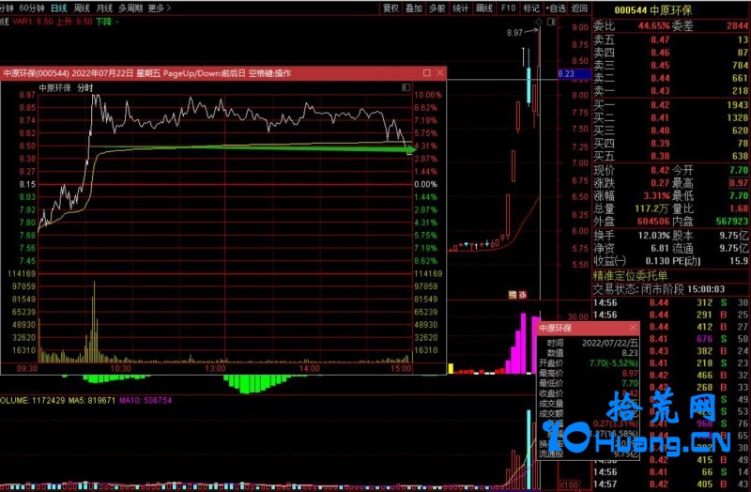Select the 日线 daily chart tab
The image size is (751, 492).
coord(59,8)
